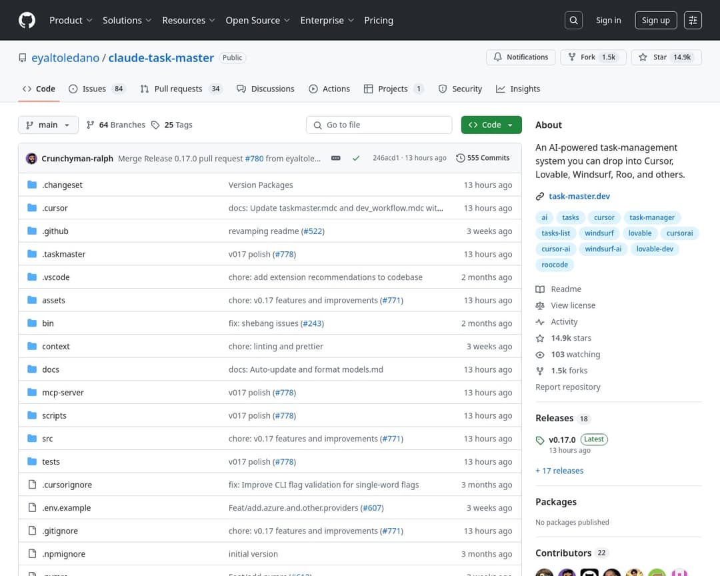Click the + 17 releases link
Image resolution: width=720 pixels, height=576 pixels.
(559, 471)
